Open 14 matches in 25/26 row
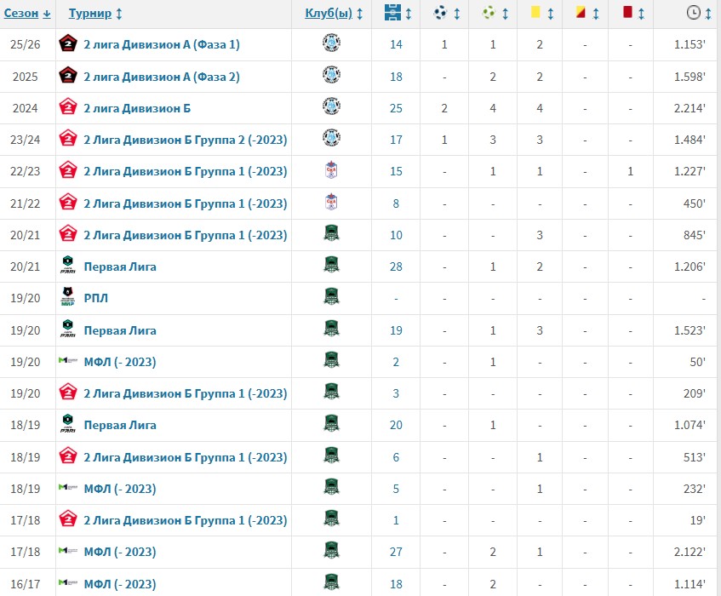Image resolution: width=721 pixels, height=596 pixels. click(396, 44)
